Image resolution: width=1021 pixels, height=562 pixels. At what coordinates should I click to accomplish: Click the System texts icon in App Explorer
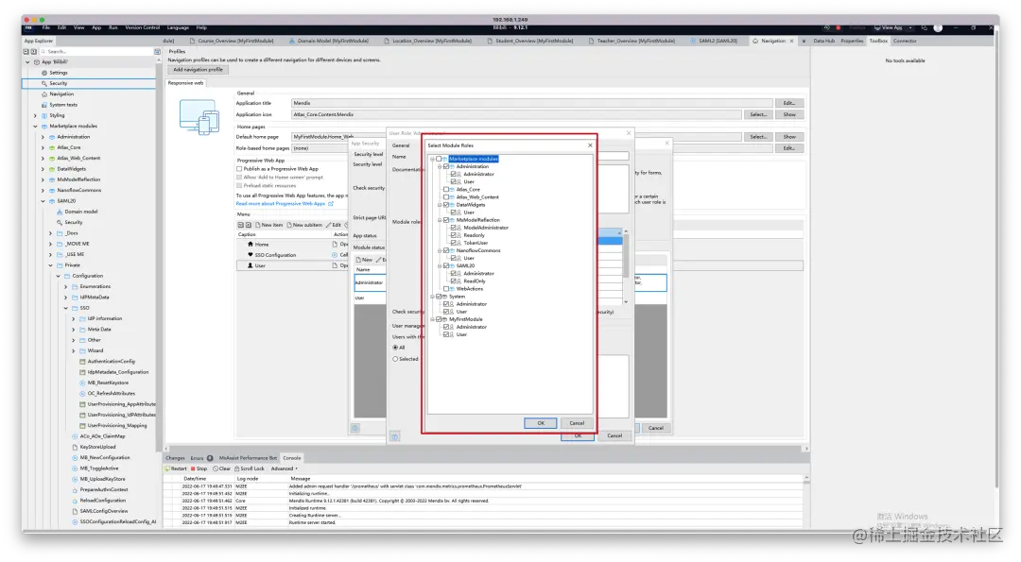[x=44, y=105]
